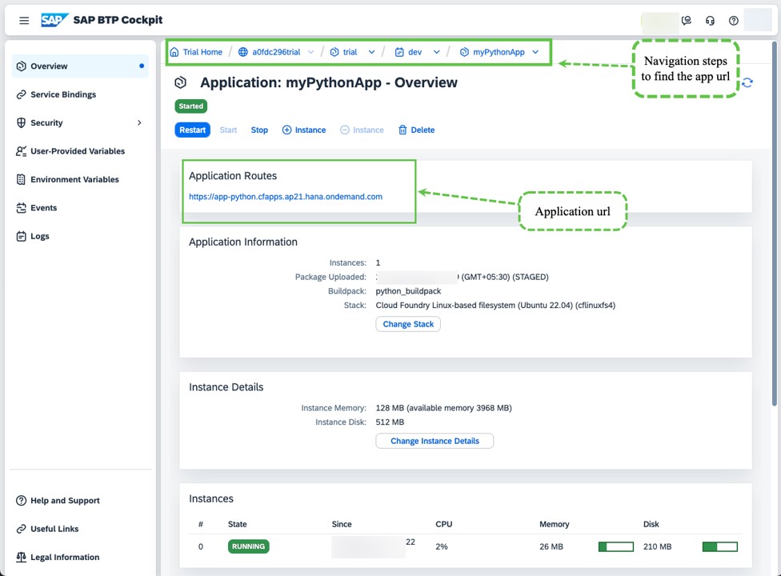The width and height of the screenshot is (781, 576).
Task: Click the Add Instance action
Action: point(304,130)
